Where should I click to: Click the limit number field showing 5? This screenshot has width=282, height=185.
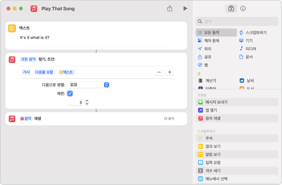pos(75,102)
